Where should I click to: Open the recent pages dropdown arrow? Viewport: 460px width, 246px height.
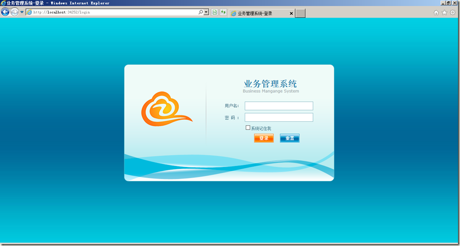coord(22,12)
